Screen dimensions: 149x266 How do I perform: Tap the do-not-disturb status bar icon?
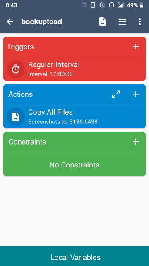(x=111, y=5)
